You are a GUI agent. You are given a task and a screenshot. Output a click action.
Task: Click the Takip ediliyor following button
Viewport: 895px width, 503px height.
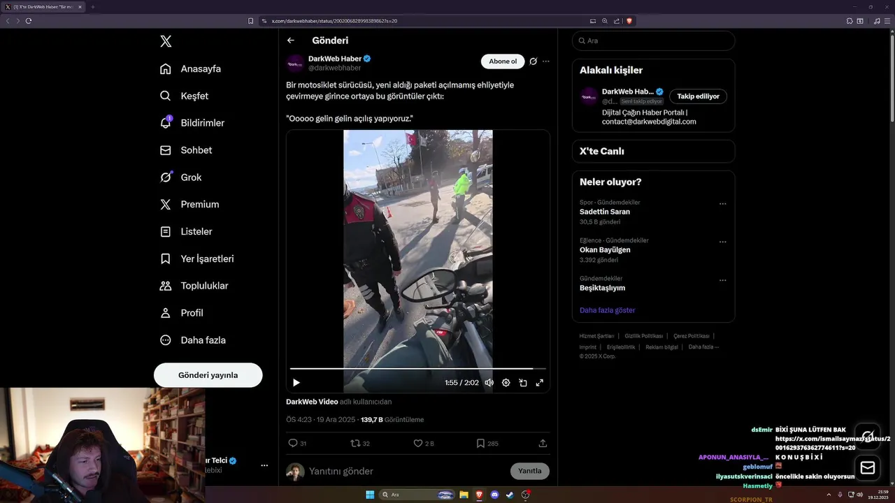coord(698,96)
